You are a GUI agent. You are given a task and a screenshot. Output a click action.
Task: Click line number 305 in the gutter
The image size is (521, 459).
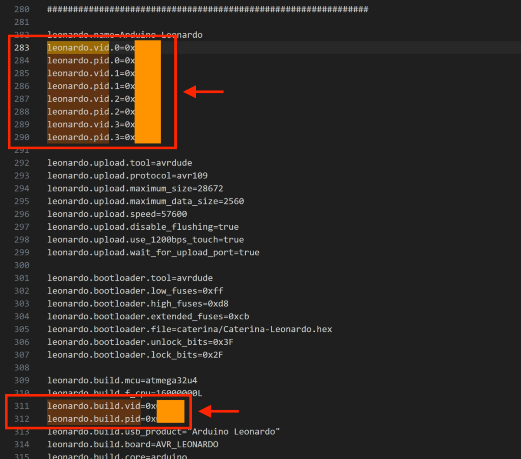click(x=22, y=329)
